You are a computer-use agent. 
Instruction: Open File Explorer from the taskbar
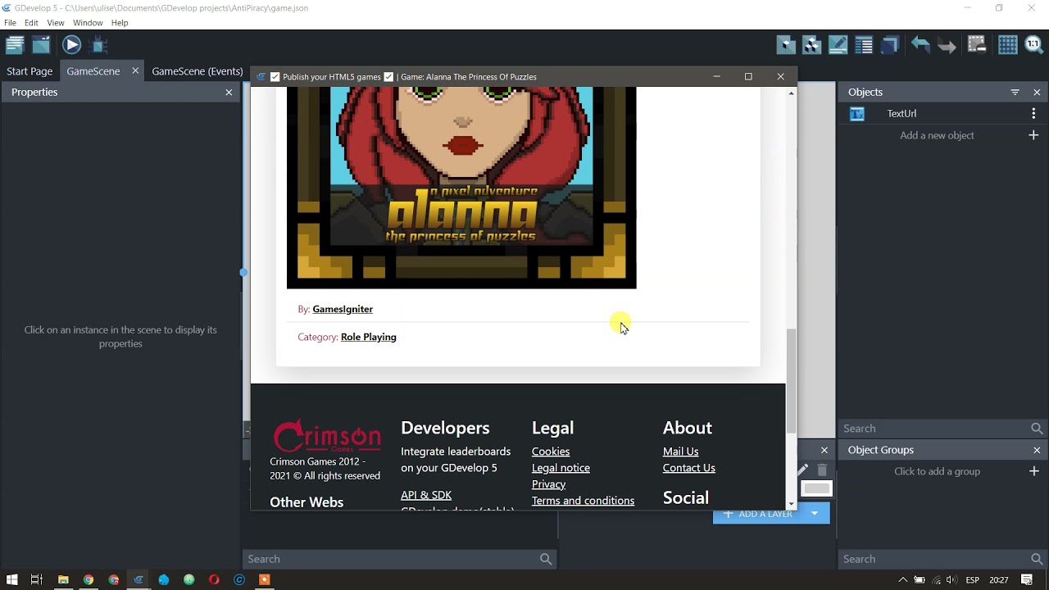point(63,580)
